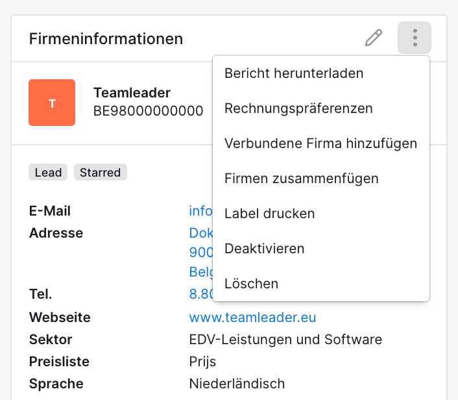Click the Lead tag
This screenshot has width=458, height=400.
click(x=48, y=172)
